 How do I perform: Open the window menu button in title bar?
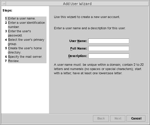click(x=3, y=4)
